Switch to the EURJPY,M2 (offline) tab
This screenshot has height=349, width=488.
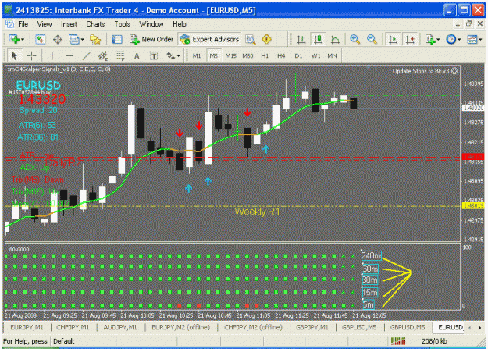[181, 327]
